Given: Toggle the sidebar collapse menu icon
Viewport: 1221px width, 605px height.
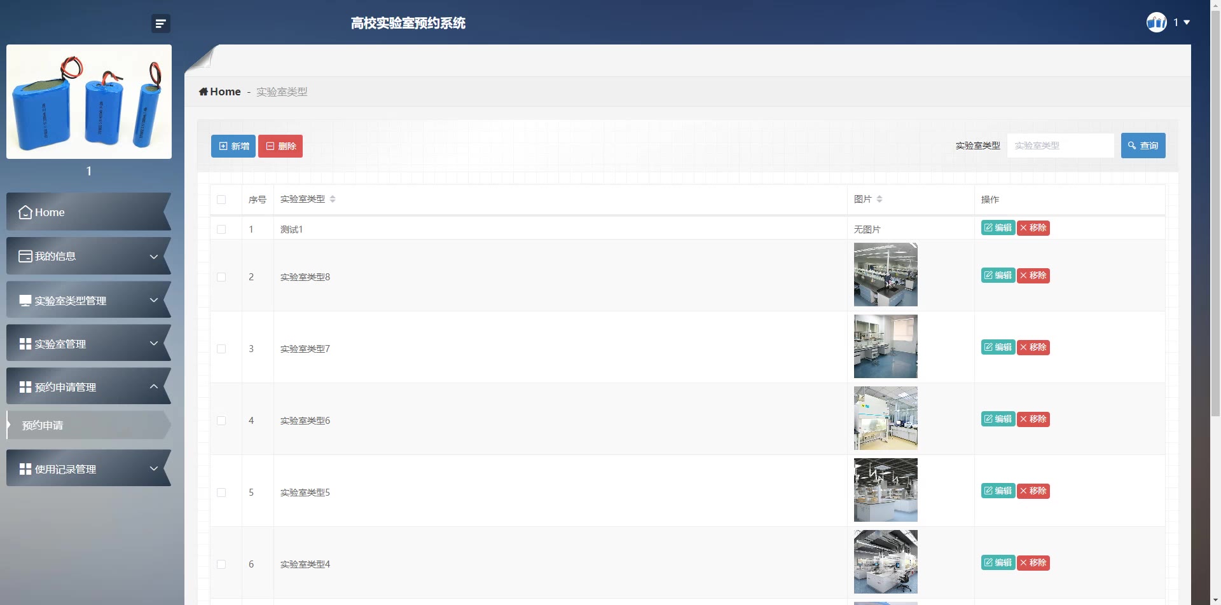Looking at the screenshot, I should pyautogui.click(x=161, y=24).
